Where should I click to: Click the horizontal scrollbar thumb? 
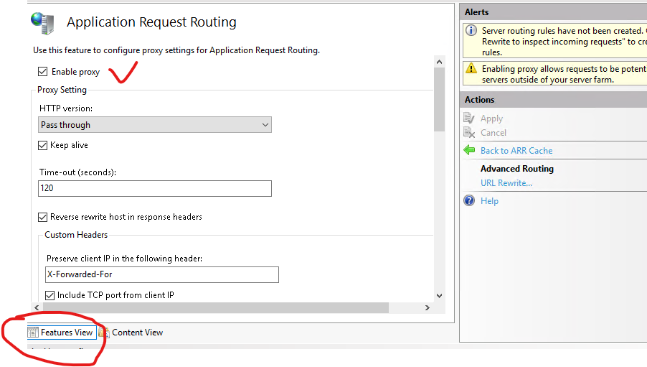pyautogui.click(x=215, y=307)
